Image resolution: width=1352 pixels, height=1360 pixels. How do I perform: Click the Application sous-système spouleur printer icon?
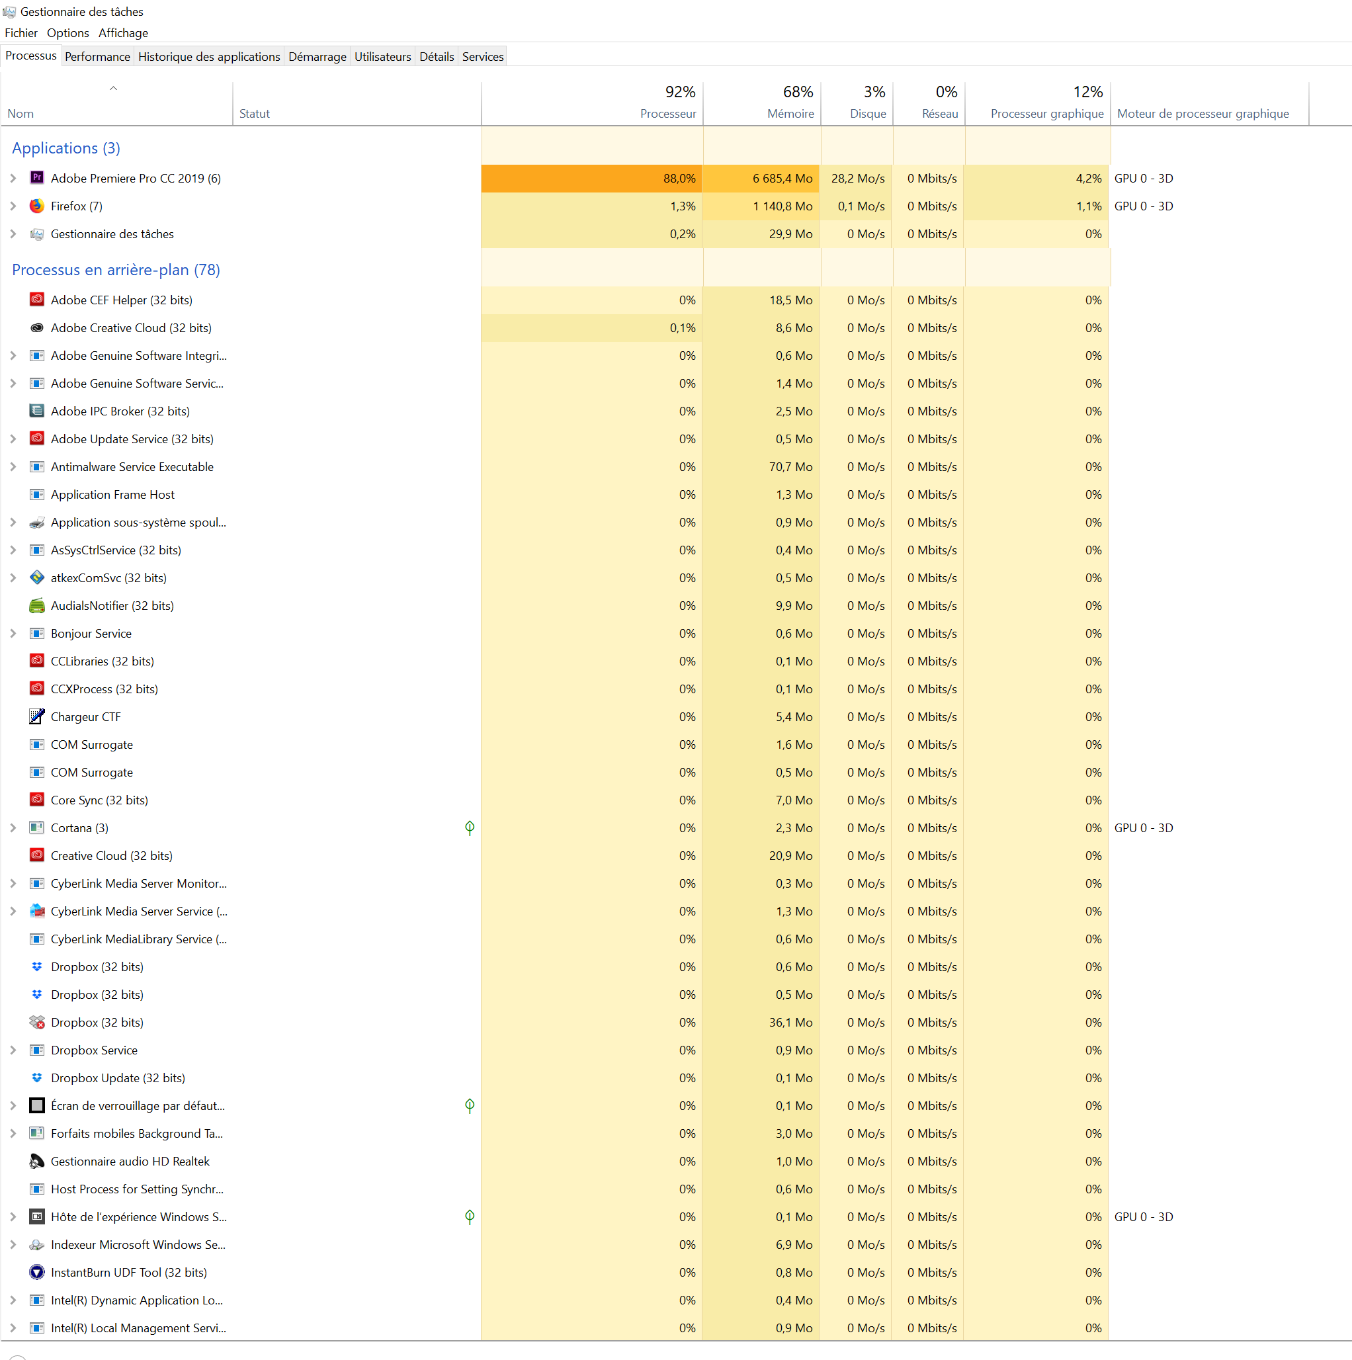coord(36,523)
